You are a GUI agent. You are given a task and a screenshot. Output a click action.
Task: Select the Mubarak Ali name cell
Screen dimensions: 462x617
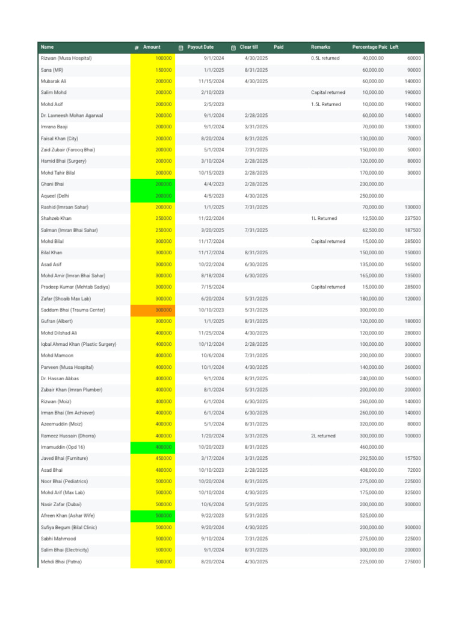[x=54, y=81]
